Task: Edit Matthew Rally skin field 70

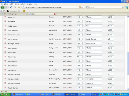Action: point(80,79)
